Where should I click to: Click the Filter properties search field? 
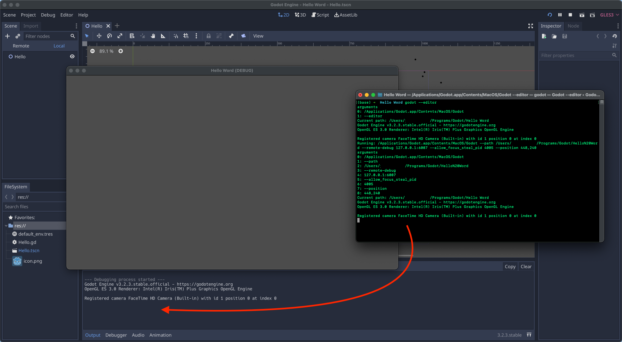(x=577, y=55)
